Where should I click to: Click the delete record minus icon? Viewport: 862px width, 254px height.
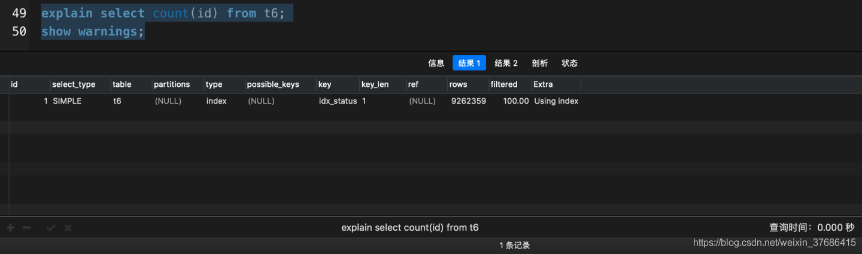(26, 228)
